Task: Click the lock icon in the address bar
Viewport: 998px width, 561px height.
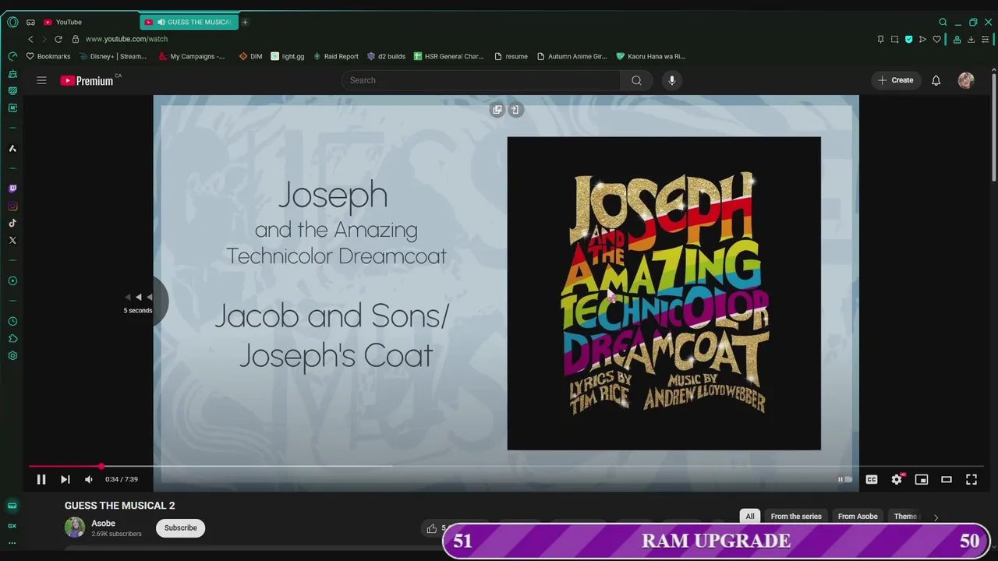Action: point(76,39)
